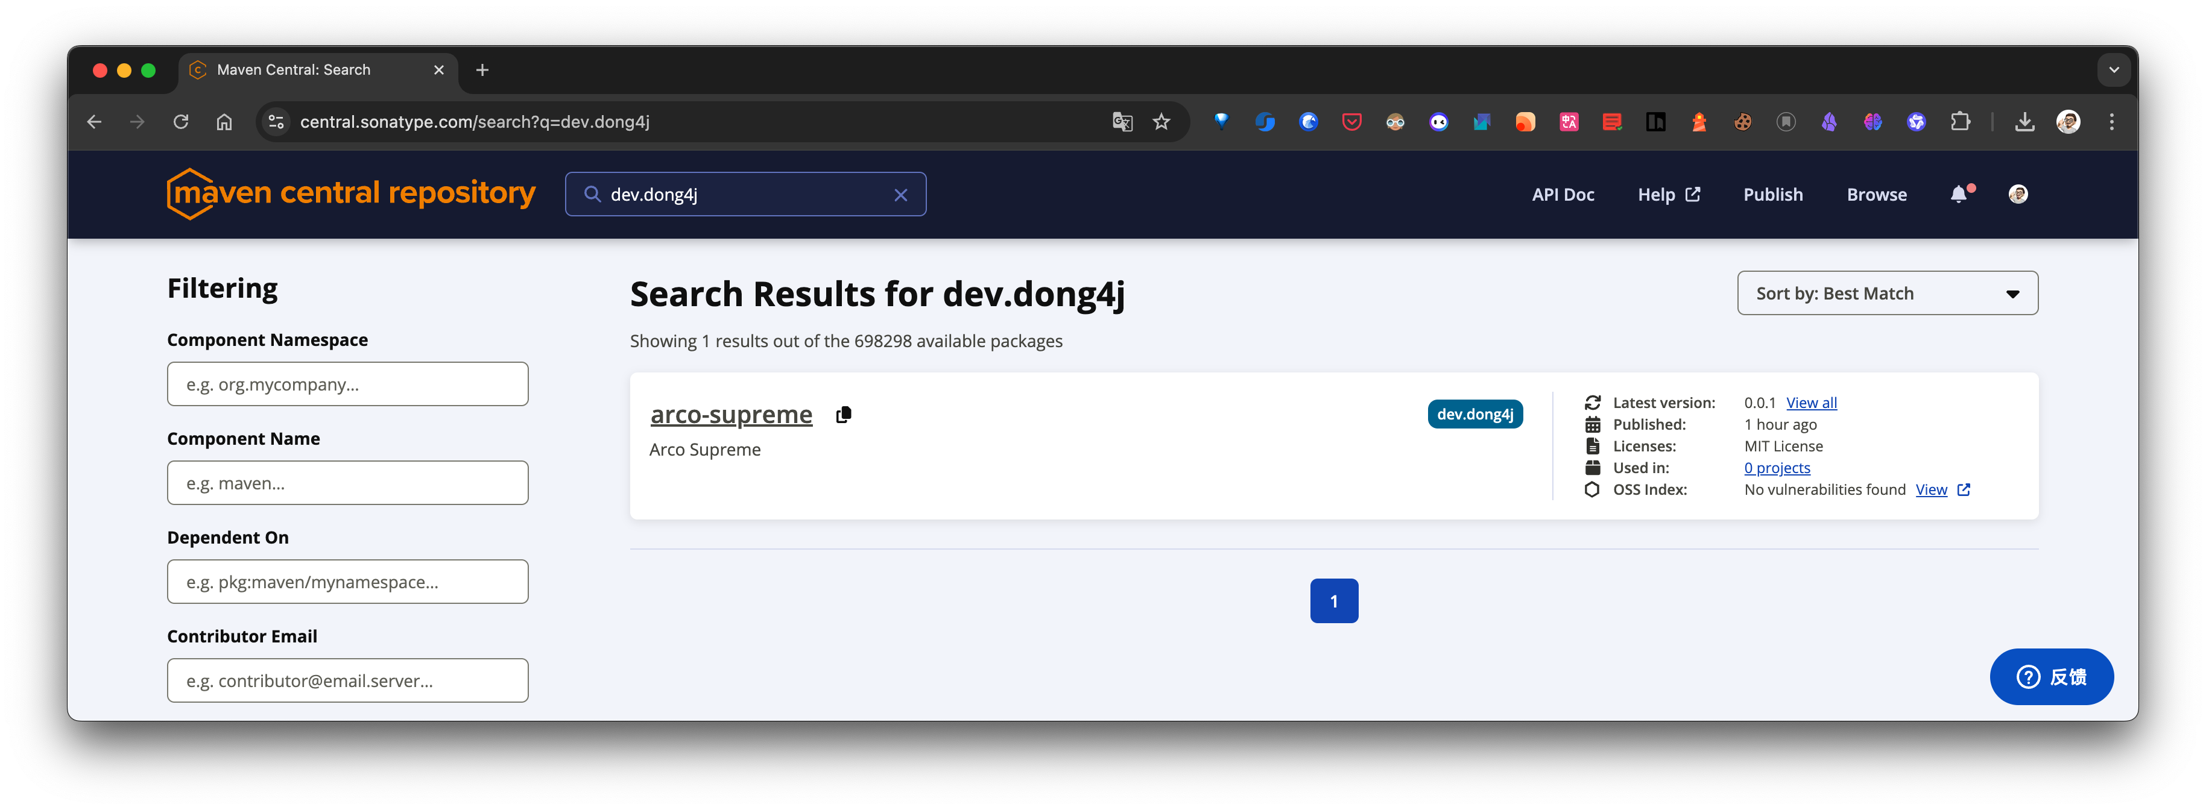Click the external link icon beside OSS Index View

click(1964, 490)
